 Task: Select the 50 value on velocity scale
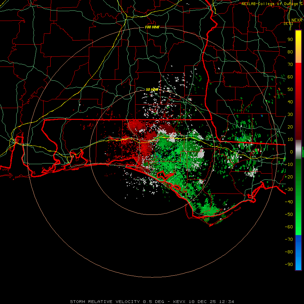coord(290,90)
